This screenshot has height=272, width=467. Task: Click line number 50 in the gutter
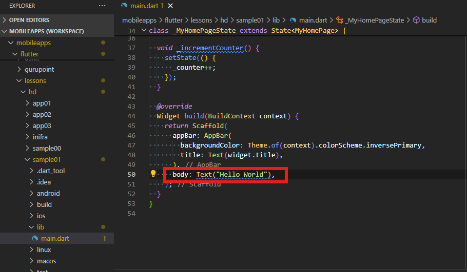(130, 175)
